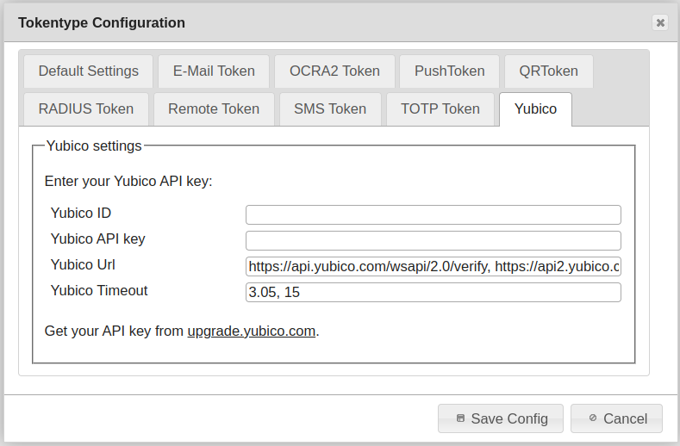This screenshot has height=446, width=680.
Task: Show the TOTP Token tab
Action: point(440,109)
